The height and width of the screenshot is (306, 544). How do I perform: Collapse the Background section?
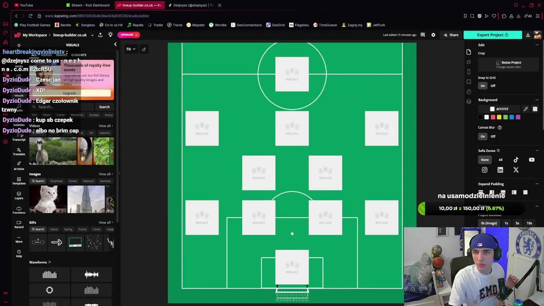click(537, 99)
